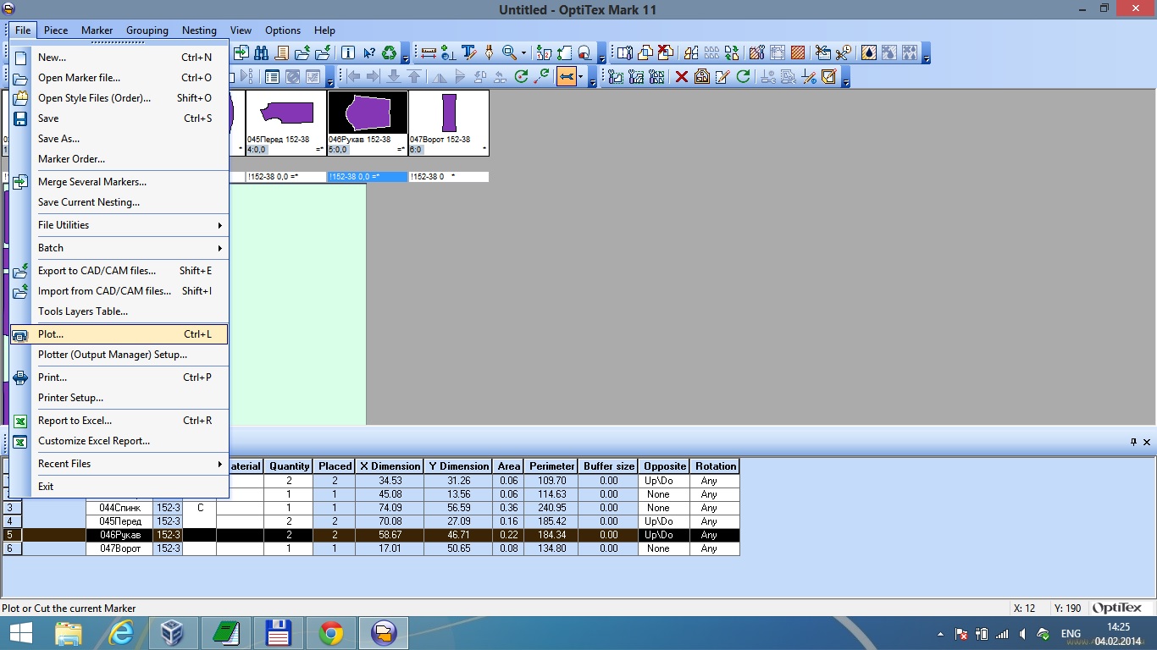
Task: Toggle the highlighted orange arrows toolbar button
Action: point(567,77)
